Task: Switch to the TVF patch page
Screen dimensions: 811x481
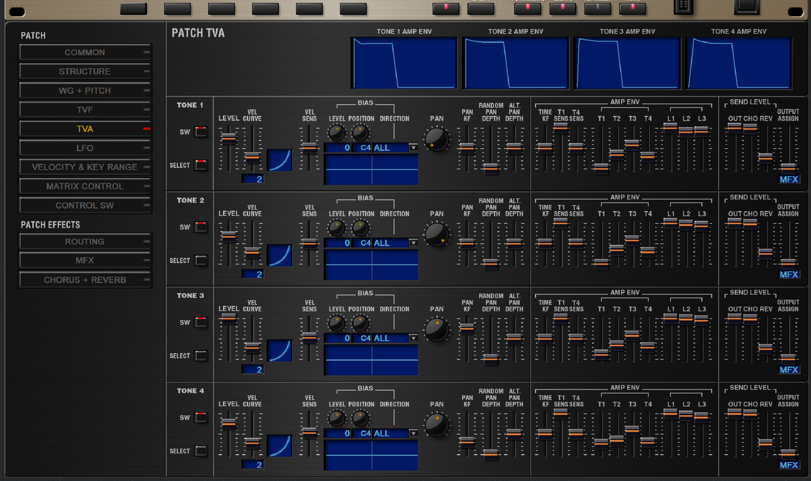Action: tap(85, 110)
